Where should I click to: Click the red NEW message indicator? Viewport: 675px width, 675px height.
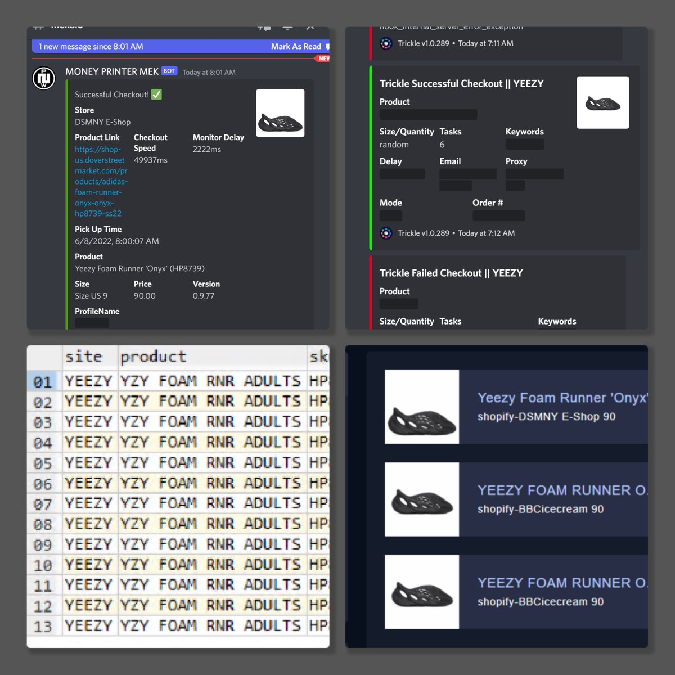pyautogui.click(x=323, y=58)
